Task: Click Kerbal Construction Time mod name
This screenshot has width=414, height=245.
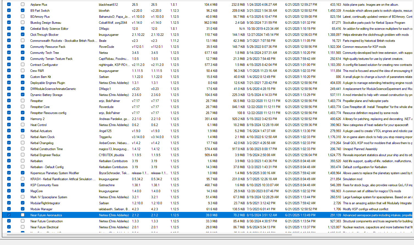Action: [46, 149]
